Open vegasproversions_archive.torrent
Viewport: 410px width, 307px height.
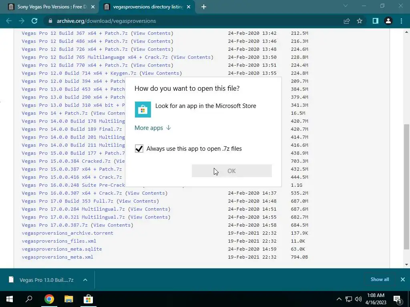[x=67, y=233]
